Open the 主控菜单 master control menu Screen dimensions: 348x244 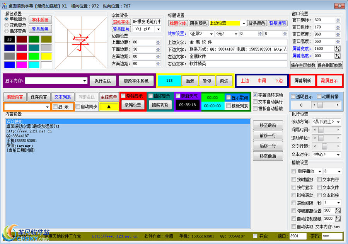point(109,97)
